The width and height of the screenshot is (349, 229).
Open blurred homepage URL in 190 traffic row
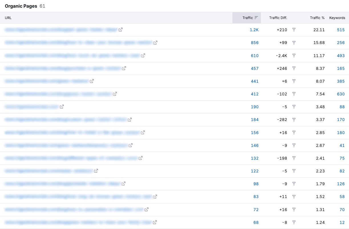[31, 107]
